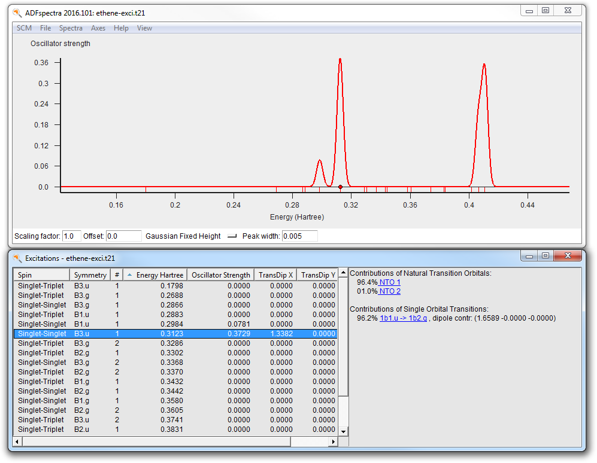Screen dimensions: 597x463
Task: Click the Scaling factor input field
Action: 72,236
